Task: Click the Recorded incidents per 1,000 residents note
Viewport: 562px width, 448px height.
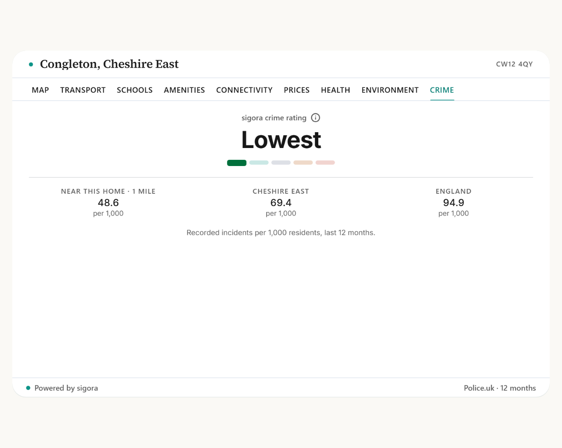Action: click(281, 233)
